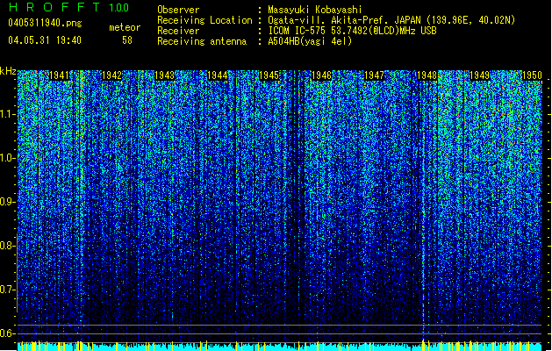The height and width of the screenshot is (351, 552).
Task: Click the 1942 time marker
Action: [x=111, y=75]
